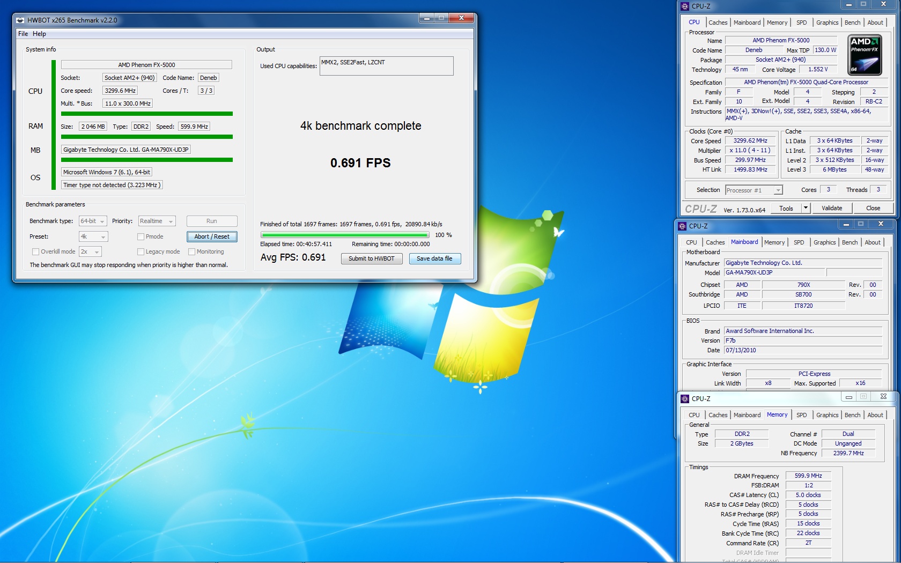The image size is (901, 563).
Task: Click the BIOS Version 'F7b' value
Action: coord(803,340)
